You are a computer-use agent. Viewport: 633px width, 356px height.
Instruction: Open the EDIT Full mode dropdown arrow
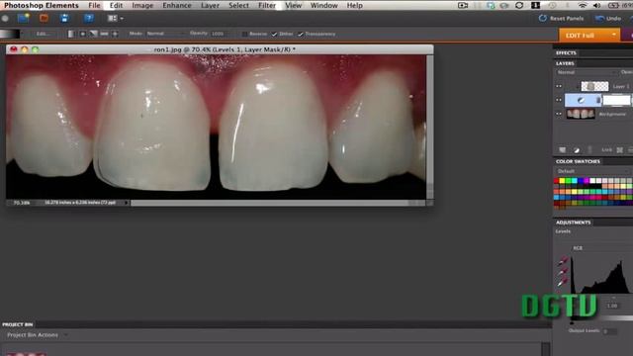614,36
